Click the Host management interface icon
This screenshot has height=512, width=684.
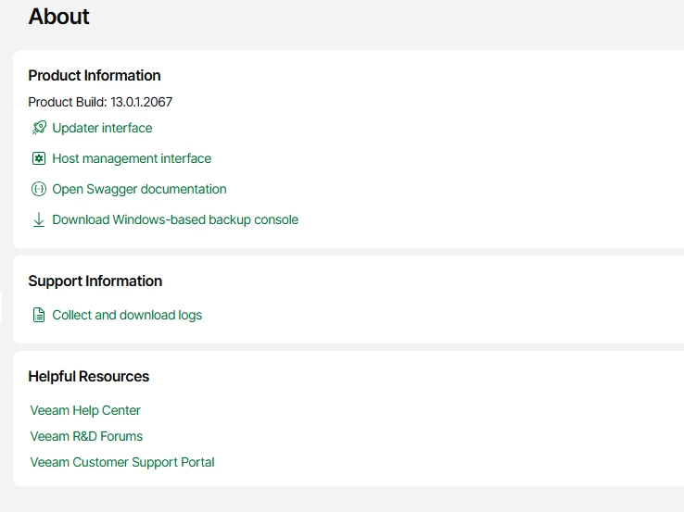39,158
